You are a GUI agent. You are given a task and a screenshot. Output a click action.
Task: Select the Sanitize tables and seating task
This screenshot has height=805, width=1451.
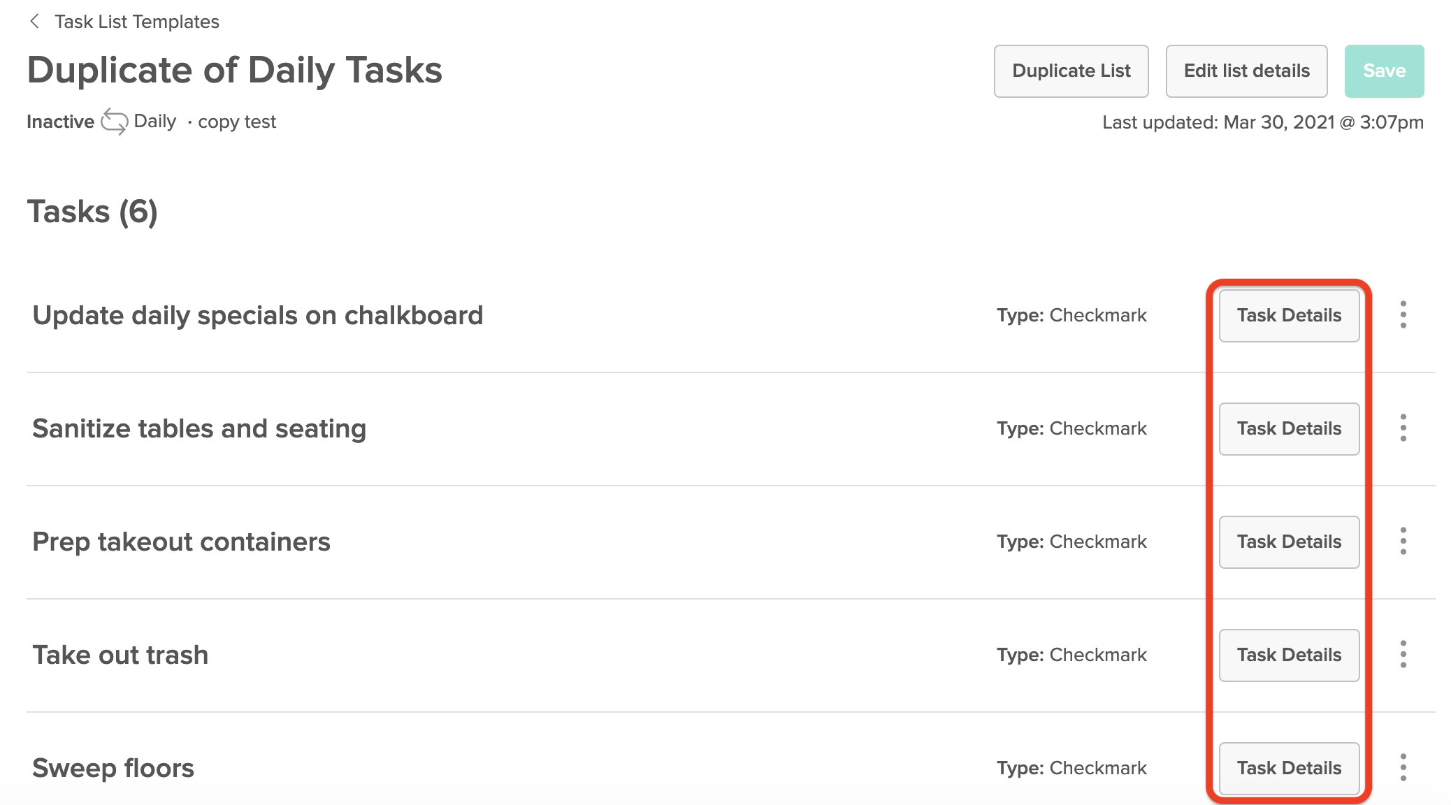[199, 429]
